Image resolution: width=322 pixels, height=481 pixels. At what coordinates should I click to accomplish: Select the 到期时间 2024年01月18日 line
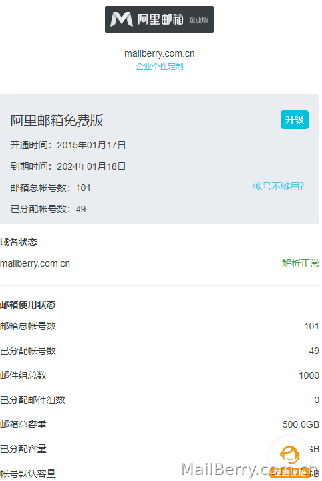click(68, 166)
